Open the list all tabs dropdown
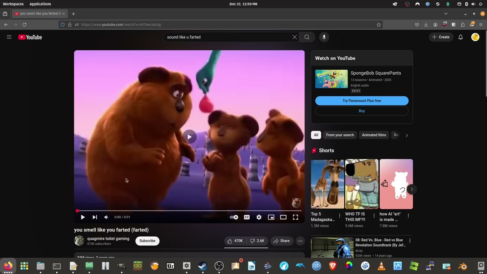 (x=446, y=14)
